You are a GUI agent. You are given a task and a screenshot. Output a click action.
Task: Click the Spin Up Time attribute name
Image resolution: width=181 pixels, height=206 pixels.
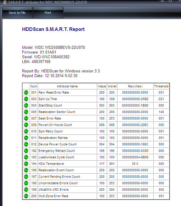pos(48,99)
